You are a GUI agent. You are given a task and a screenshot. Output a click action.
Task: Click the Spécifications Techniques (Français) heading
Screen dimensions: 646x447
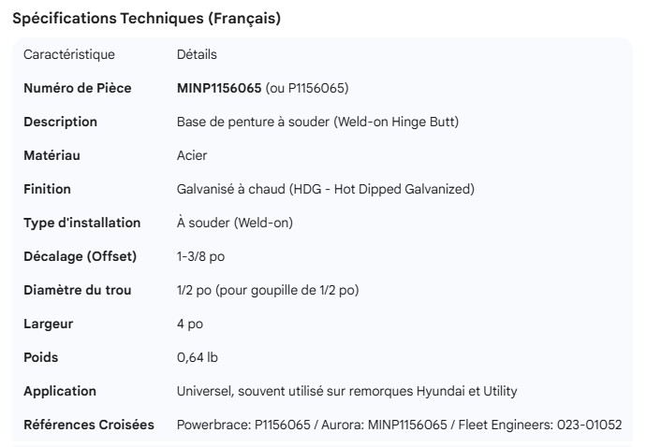point(146,19)
